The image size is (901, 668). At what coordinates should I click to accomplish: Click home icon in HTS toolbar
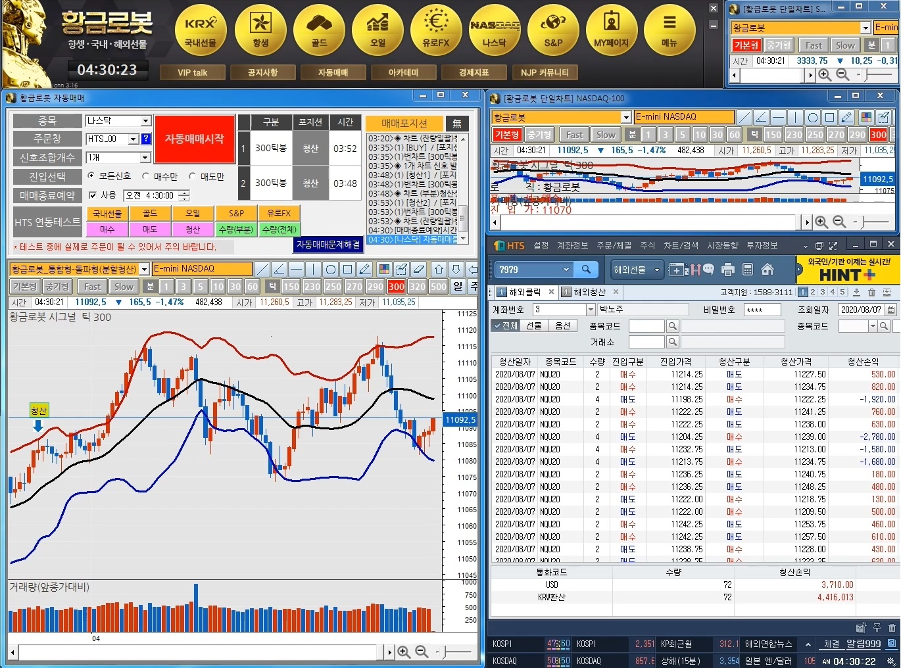(767, 270)
